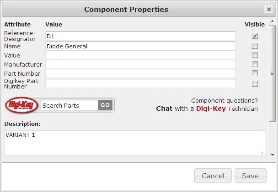
Task: Close the Component Properties dialog
Action: pos(269,9)
